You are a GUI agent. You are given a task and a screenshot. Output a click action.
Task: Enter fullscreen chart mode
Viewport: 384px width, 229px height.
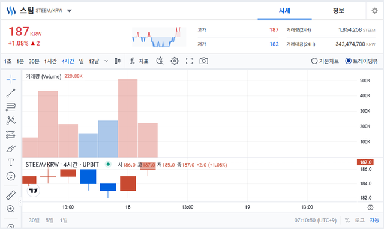[189, 61]
